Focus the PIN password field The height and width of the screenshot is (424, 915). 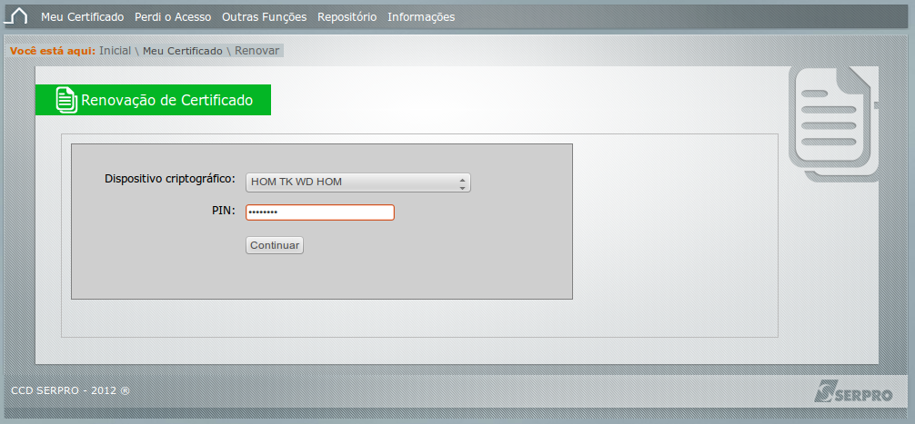320,212
